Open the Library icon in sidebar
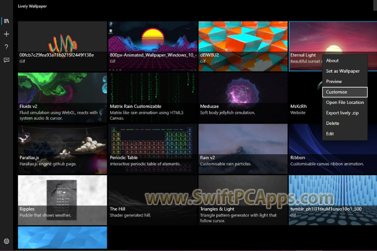This screenshot has width=377, height=251. tap(6, 21)
